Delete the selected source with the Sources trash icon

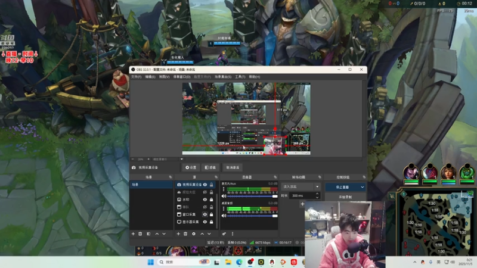(x=185, y=233)
